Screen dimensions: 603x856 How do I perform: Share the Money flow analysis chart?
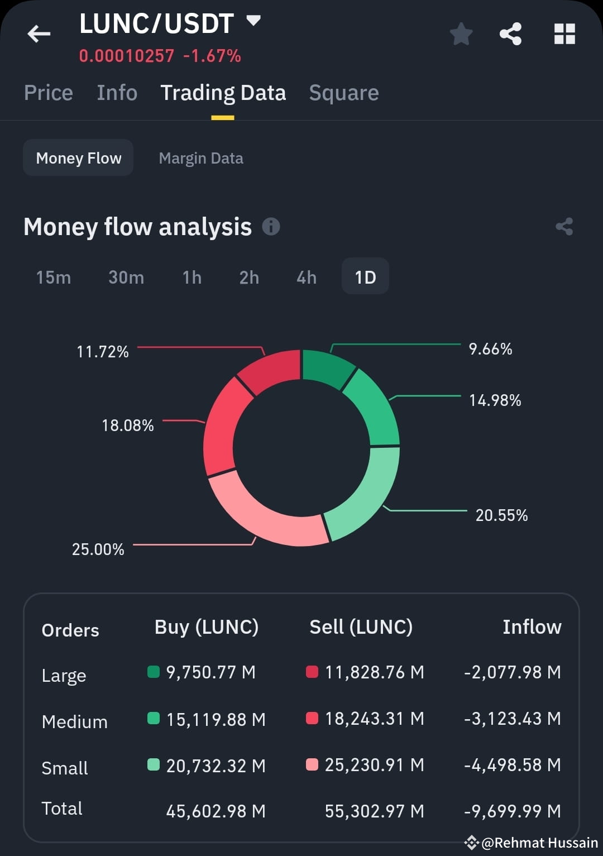pos(564,226)
